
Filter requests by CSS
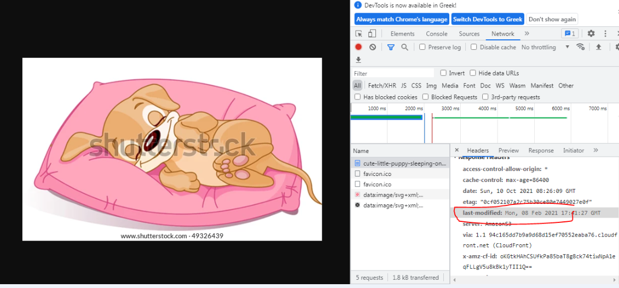pos(416,85)
